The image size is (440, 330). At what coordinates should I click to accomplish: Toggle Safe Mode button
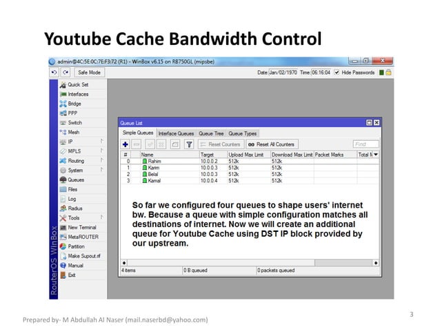89,72
